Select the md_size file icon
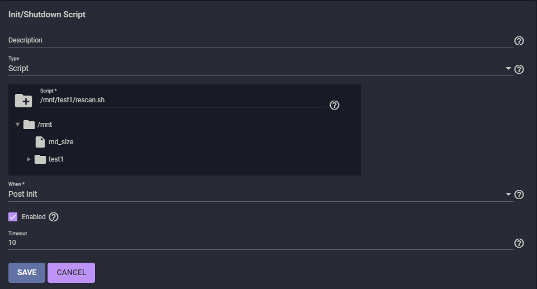This screenshot has width=537, height=289. (x=40, y=142)
